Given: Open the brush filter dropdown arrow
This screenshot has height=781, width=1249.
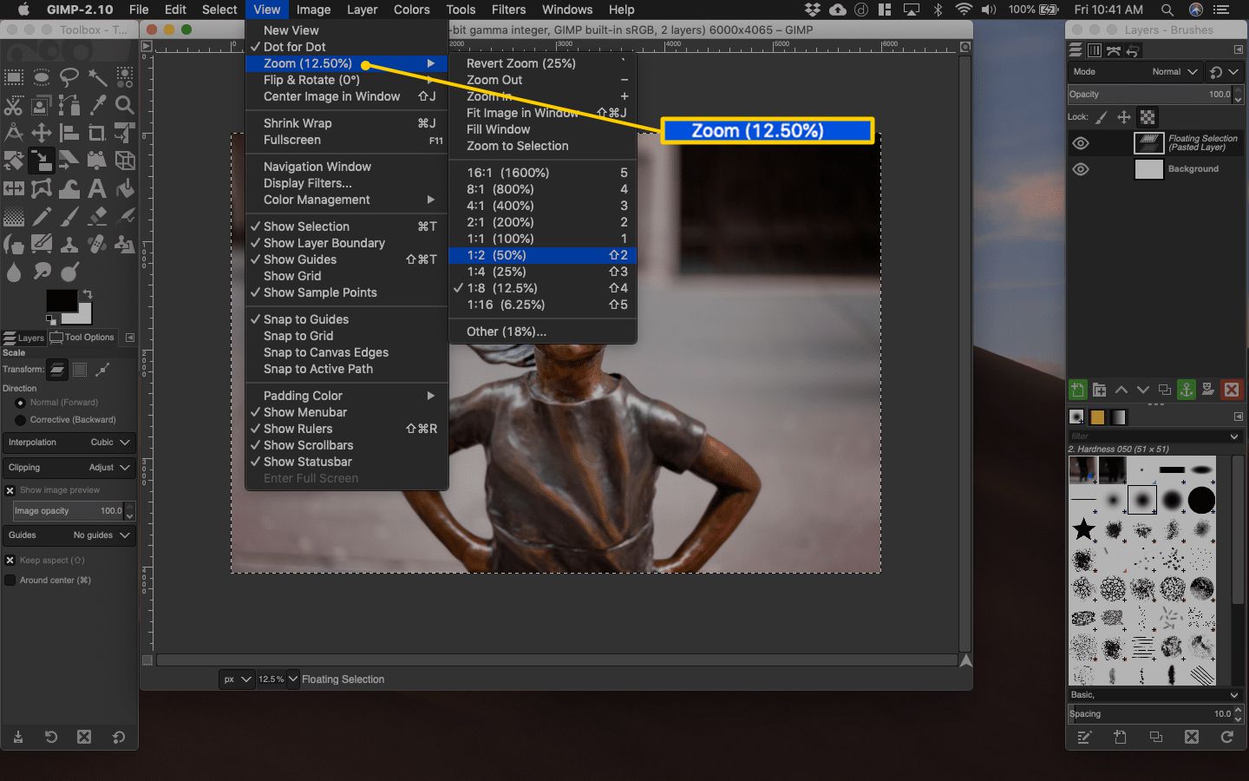Looking at the screenshot, I should pos(1234,436).
